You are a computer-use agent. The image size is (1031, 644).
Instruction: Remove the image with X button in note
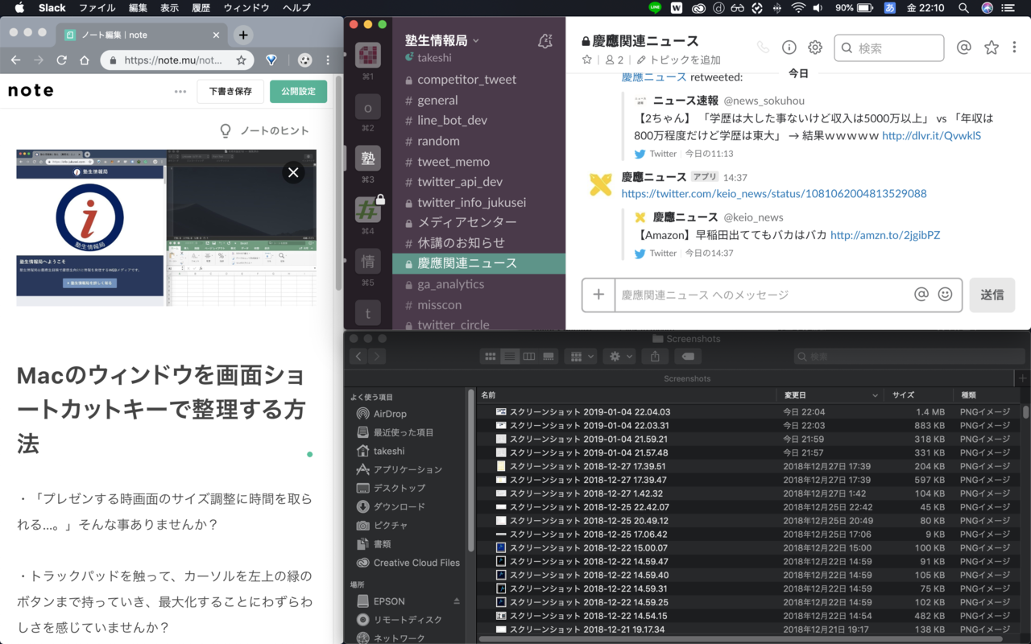pyautogui.click(x=293, y=172)
